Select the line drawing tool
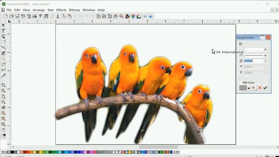This screenshot has width=279, height=157. (x=3, y=48)
